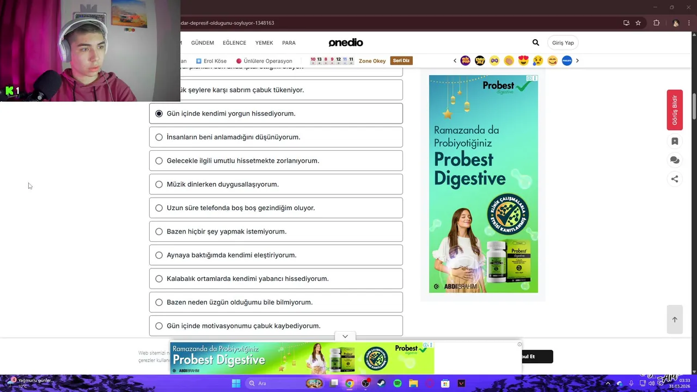Click the Okey number tiles image
The image size is (697, 392).
[332, 60]
